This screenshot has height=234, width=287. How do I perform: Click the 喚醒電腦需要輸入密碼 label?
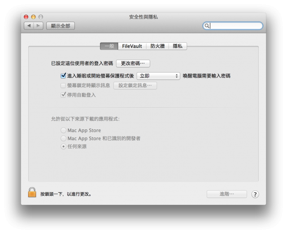tap(206, 76)
